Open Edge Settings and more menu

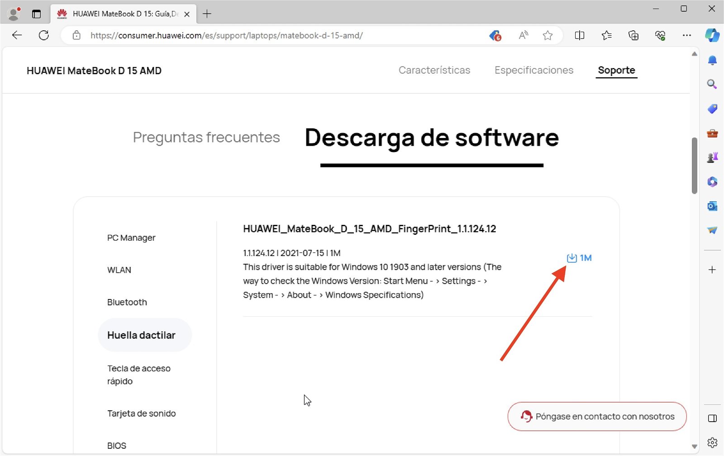(x=686, y=35)
